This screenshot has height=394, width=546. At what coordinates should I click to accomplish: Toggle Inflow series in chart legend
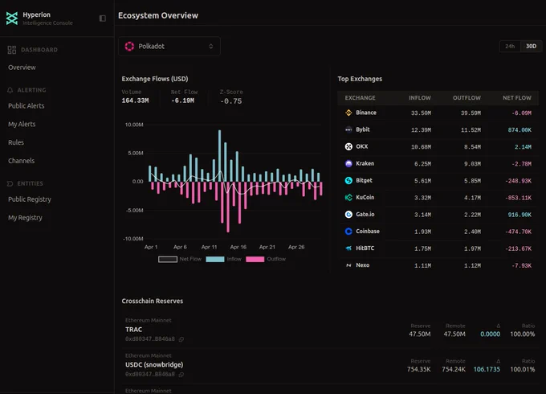pyautogui.click(x=223, y=259)
